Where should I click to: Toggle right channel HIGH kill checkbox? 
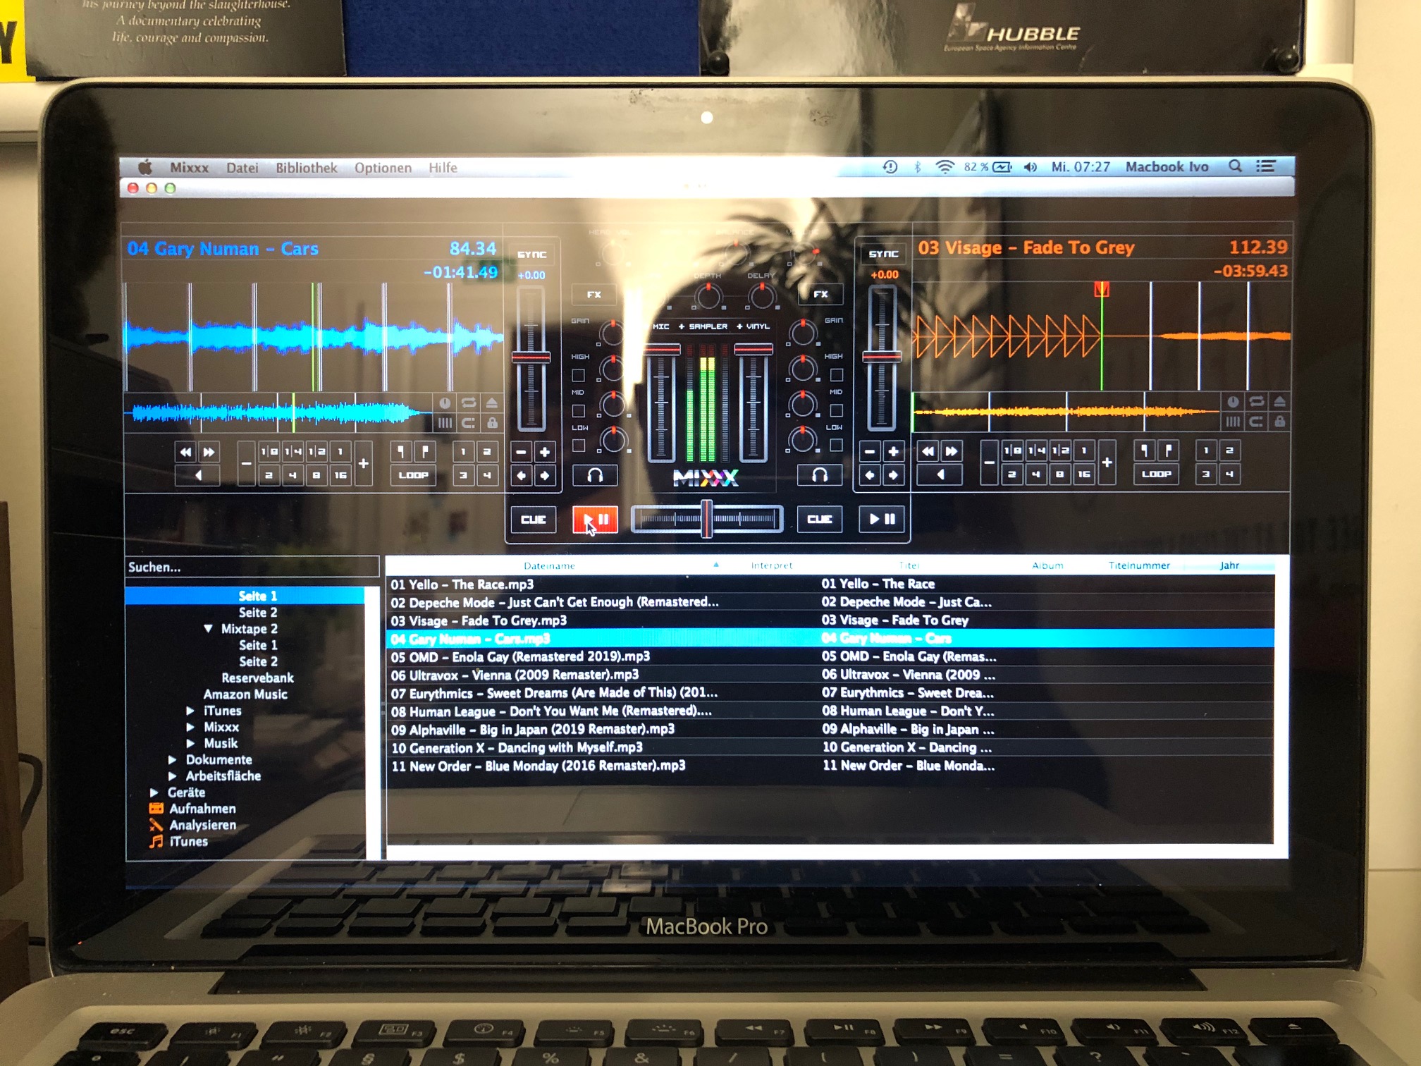coord(837,374)
